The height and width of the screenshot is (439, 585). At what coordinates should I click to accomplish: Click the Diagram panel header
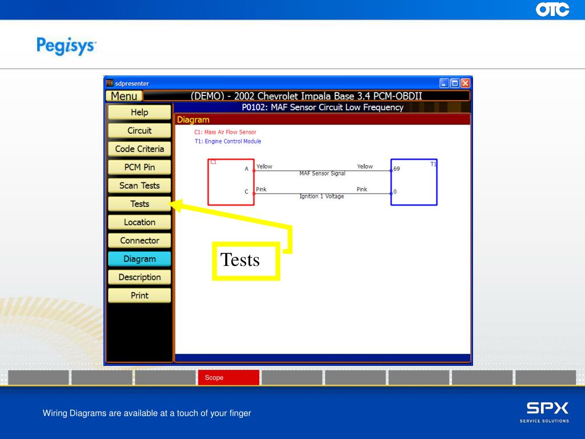[x=323, y=120]
